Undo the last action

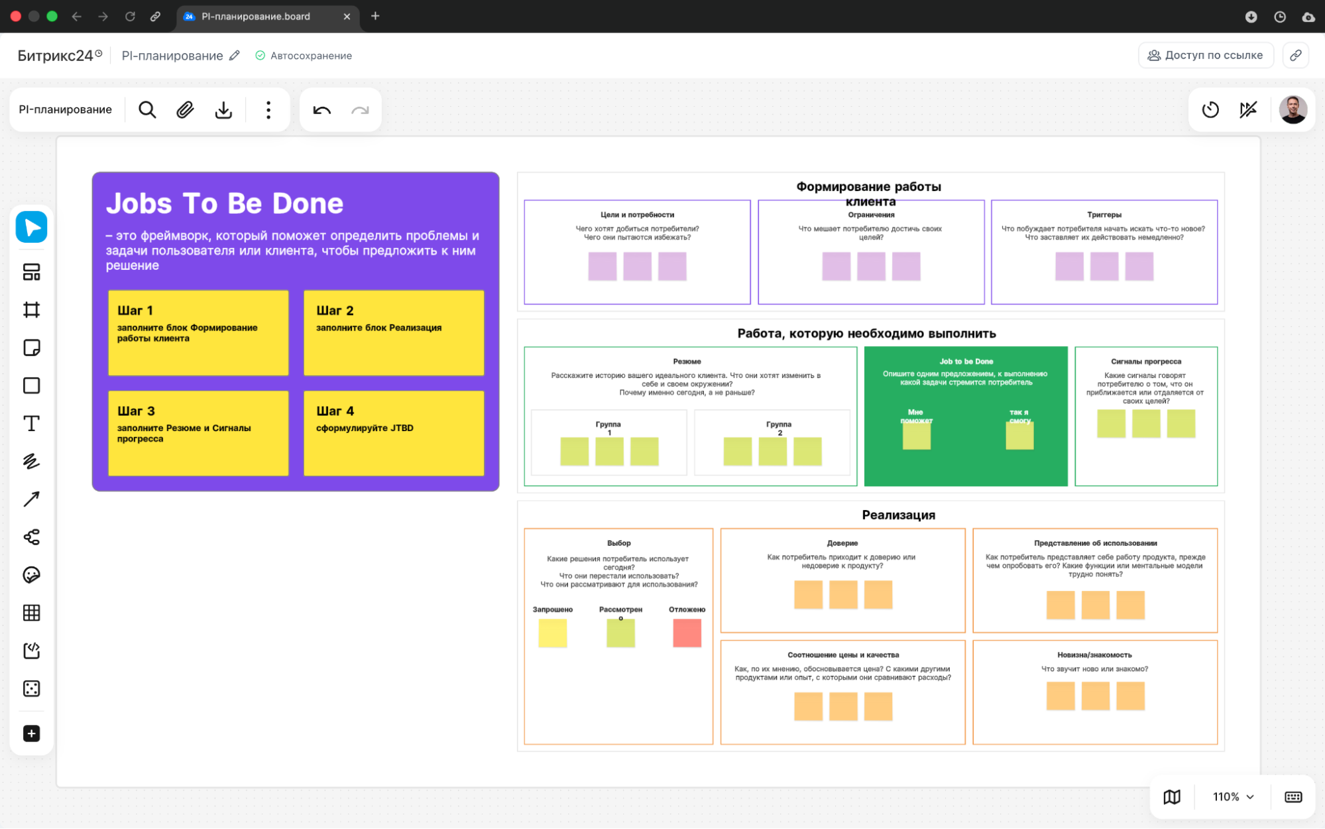click(x=322, y=110)
